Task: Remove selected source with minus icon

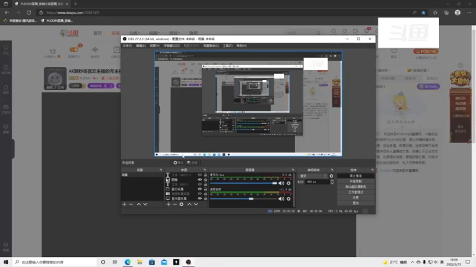Action: 175,204
